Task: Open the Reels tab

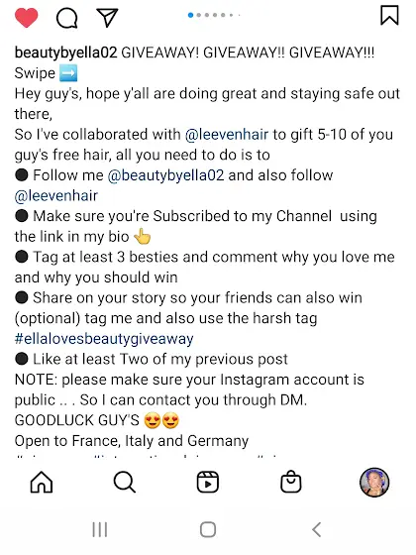Action: point(208,482)
